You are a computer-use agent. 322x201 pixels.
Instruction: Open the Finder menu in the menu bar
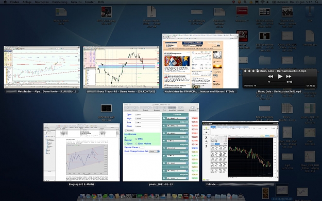click(x=14, y=2)
